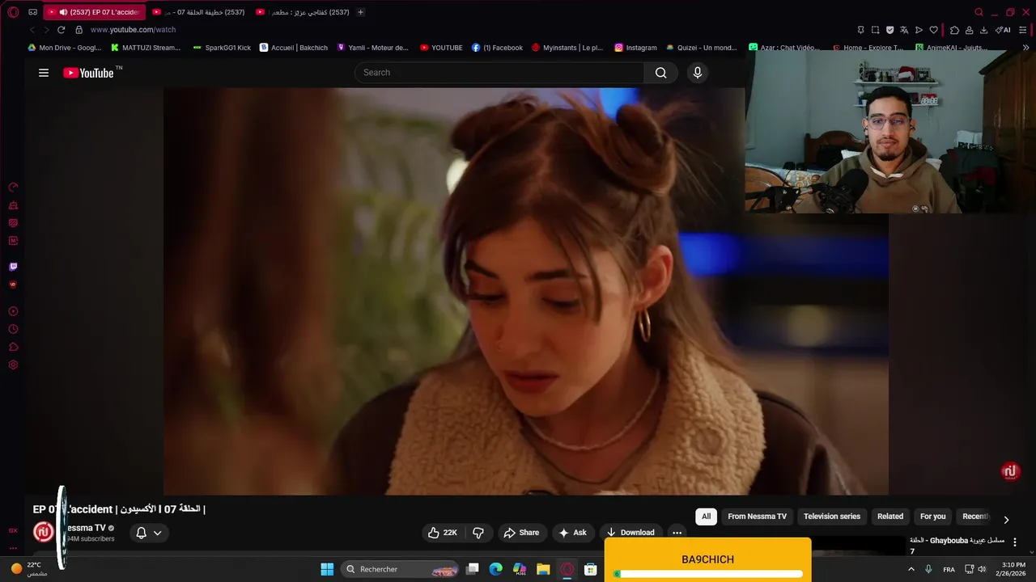Open Microsoft Store from taskbar

pyautogui.click(x=591, y=569)
